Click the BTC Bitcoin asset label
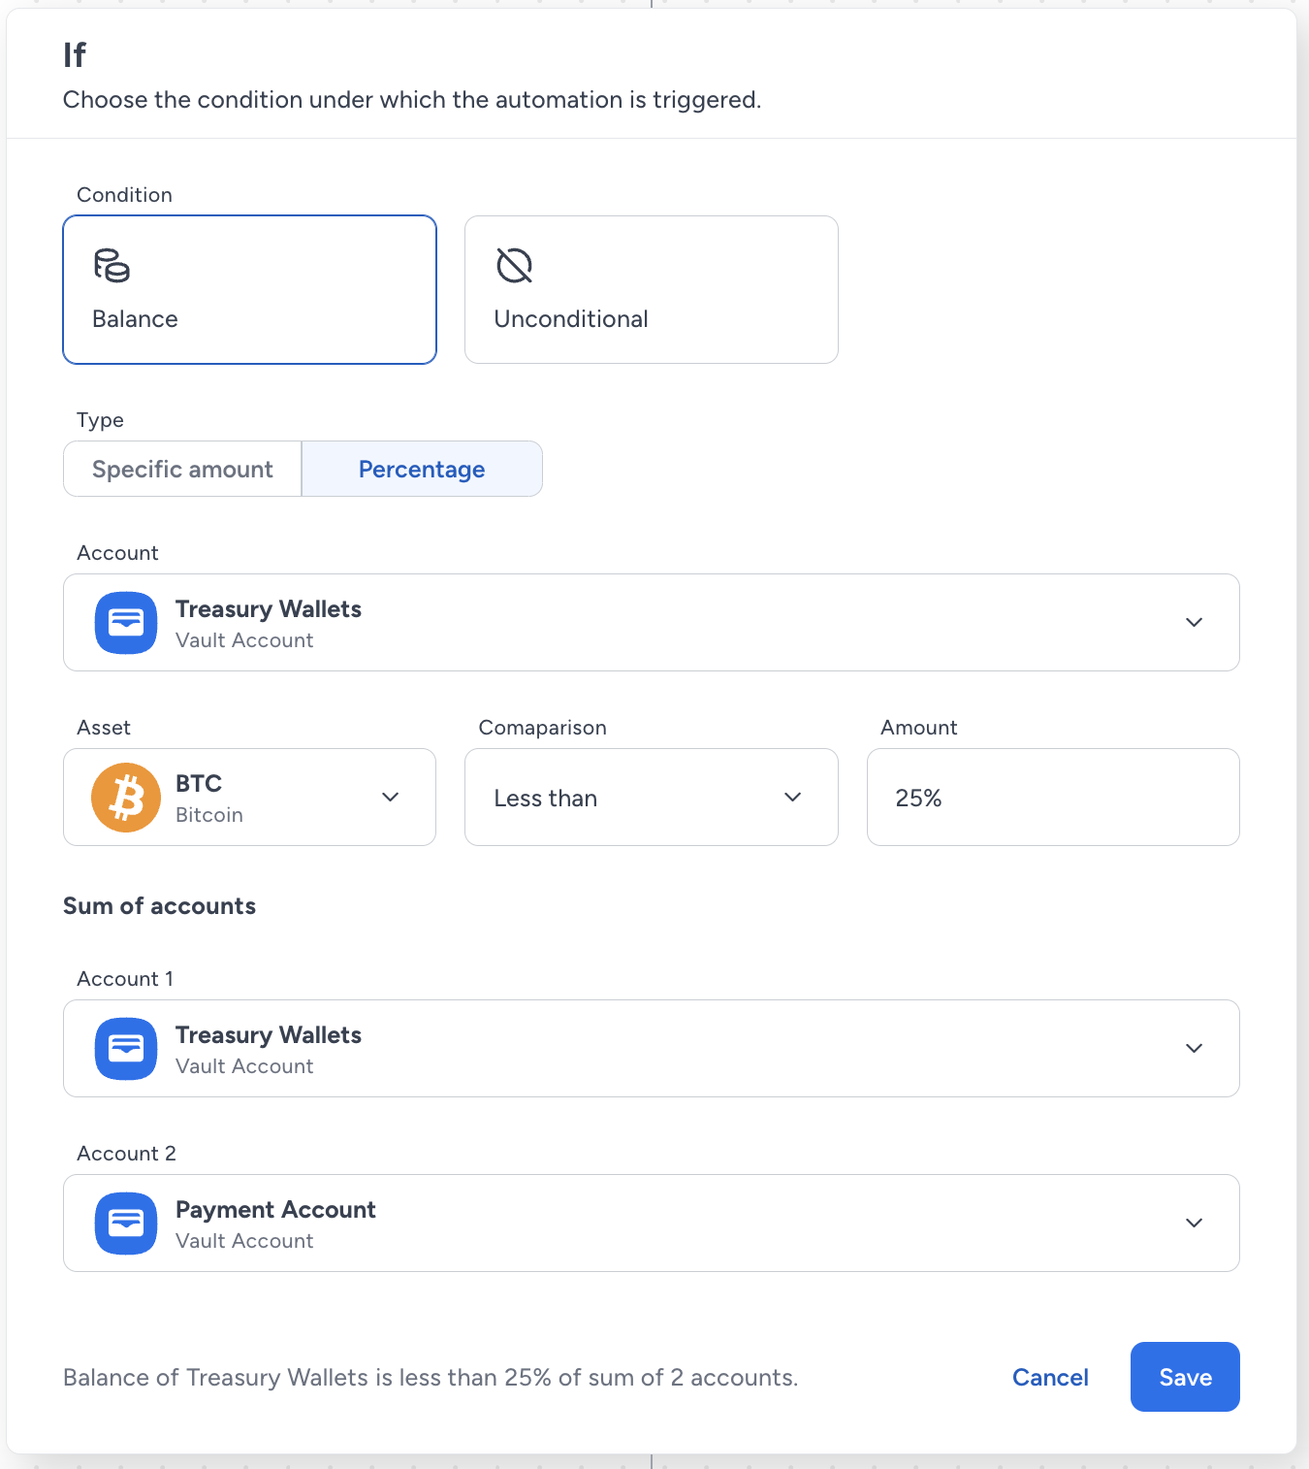 (x=209, y=799)
